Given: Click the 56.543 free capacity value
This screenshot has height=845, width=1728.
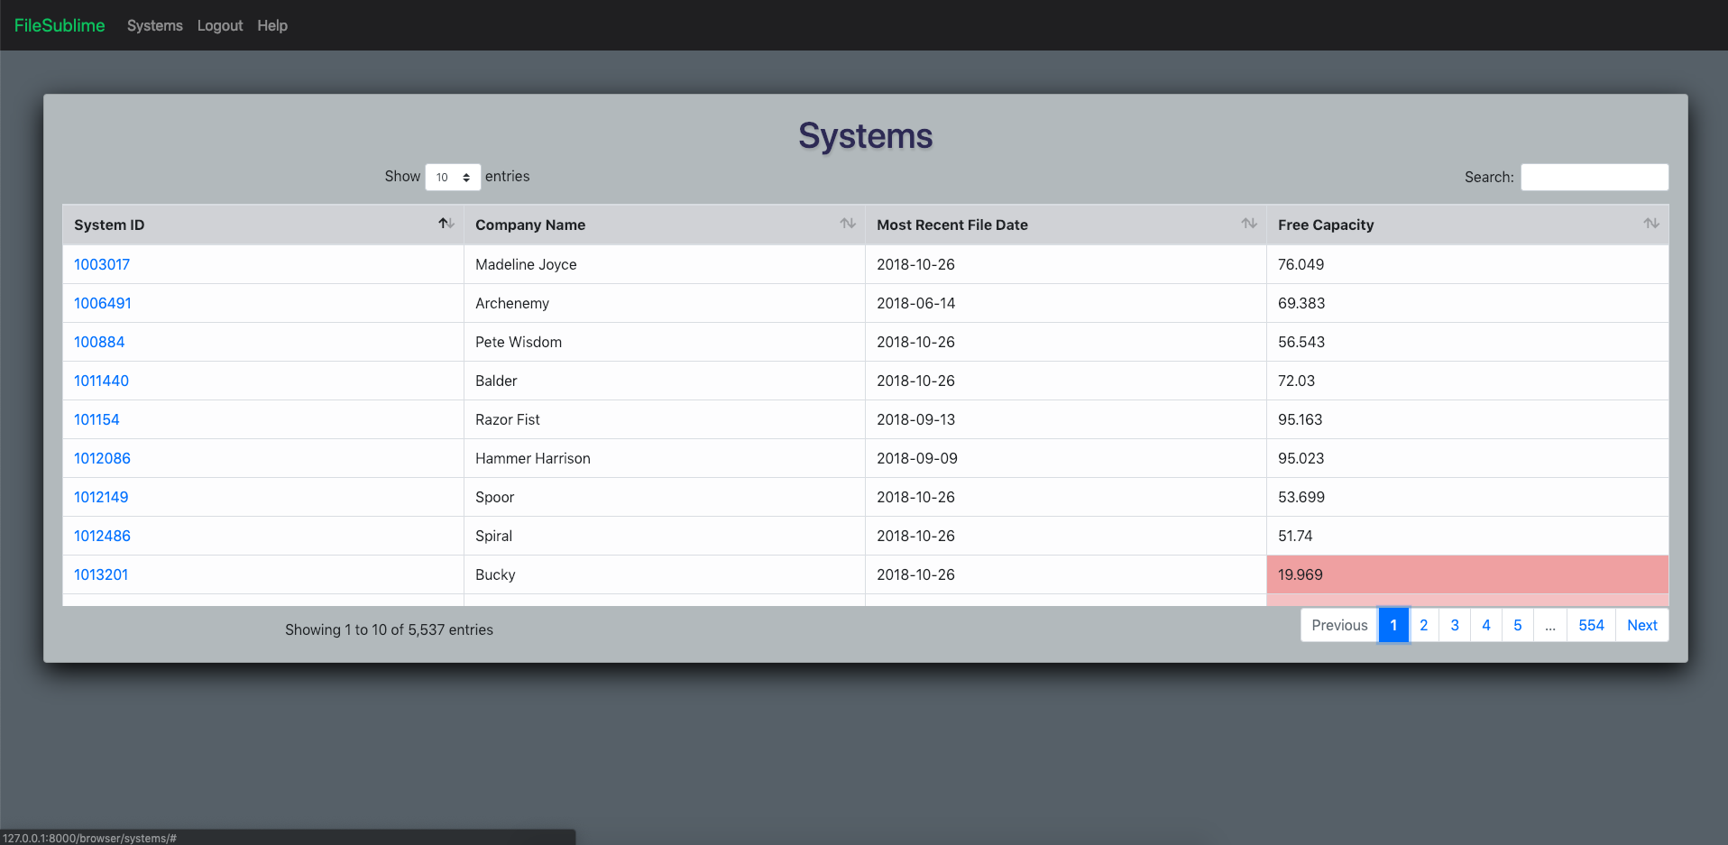Looking at the screenshot, I should [x=1301, y=342].
